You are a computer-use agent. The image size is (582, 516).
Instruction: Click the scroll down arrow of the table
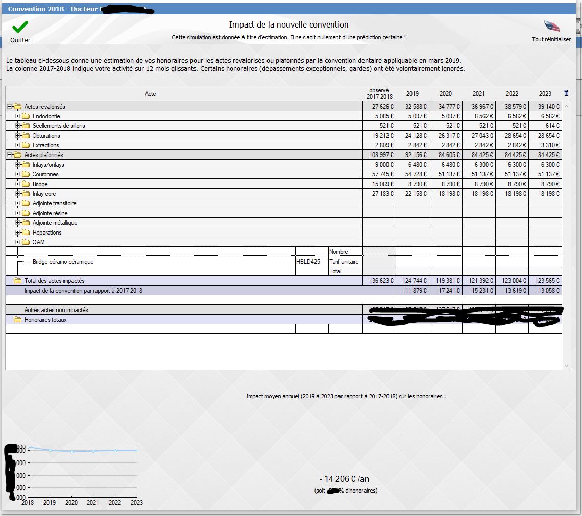coord(566,366)
